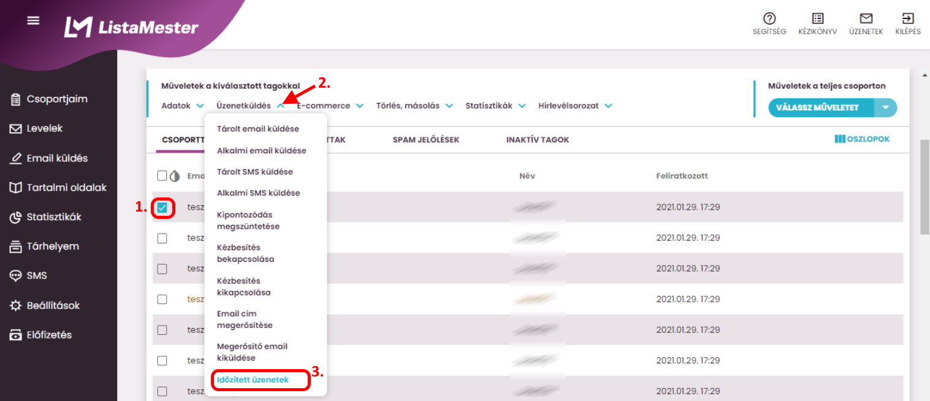Select Időzített üzenetek menu item
The height and width of the screenshot is (401, 930).
(x=253, y=380)
